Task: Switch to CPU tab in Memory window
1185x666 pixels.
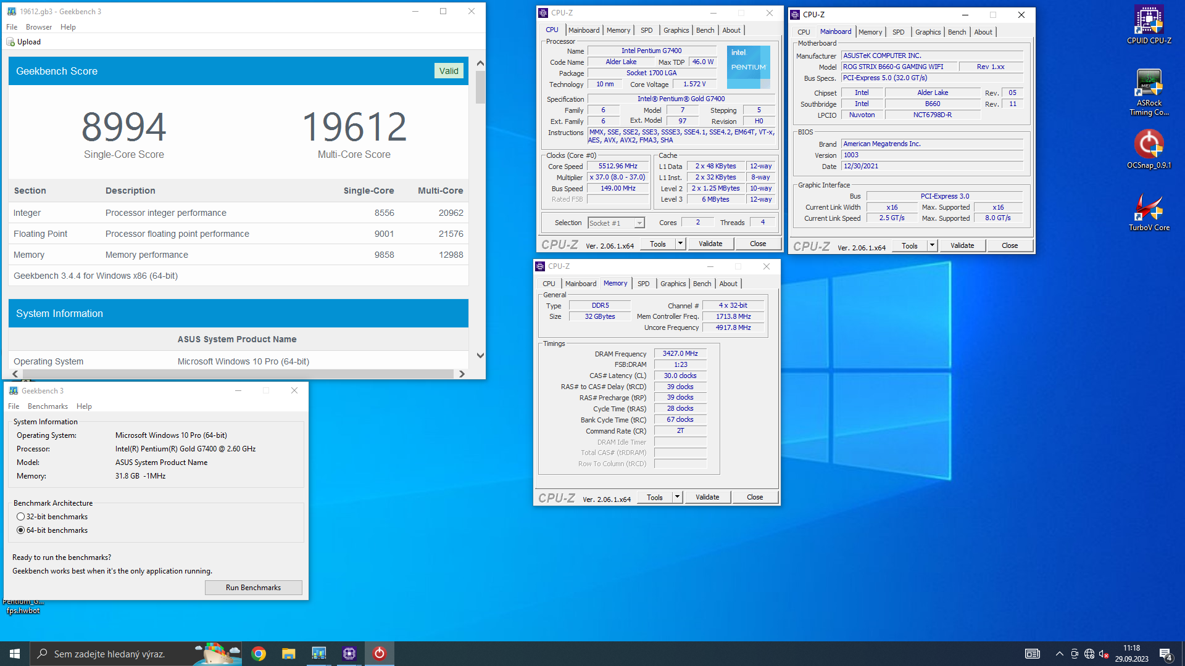Action: coord(549,284)
